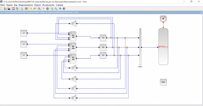Screen dimensions: 203x106
Task: Zoom in on the diagram
Action: coord(52,9)
